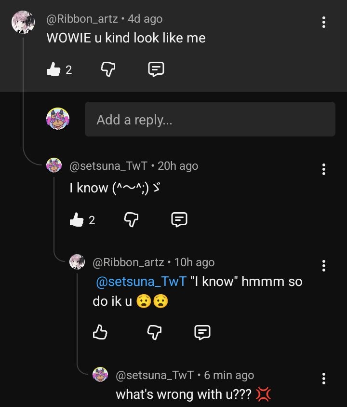Like setsuna_TwT's "I know" reply
Image resolution: width=347 pixels, height=407 pixels.
pyautogui.click(x=77, y=220)
